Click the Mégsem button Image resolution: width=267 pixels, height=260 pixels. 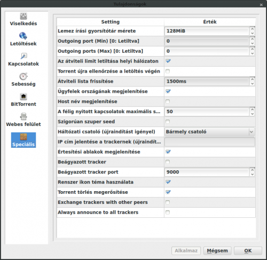click(217, 251)
